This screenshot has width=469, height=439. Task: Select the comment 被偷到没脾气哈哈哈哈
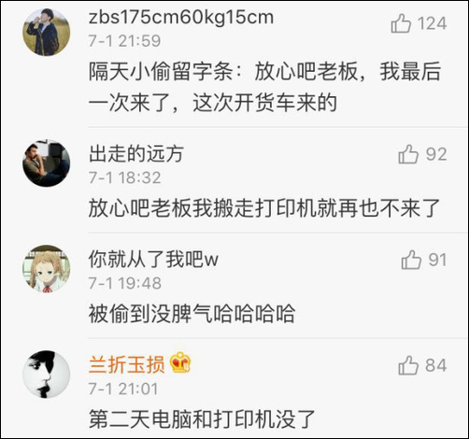(192, 314)
